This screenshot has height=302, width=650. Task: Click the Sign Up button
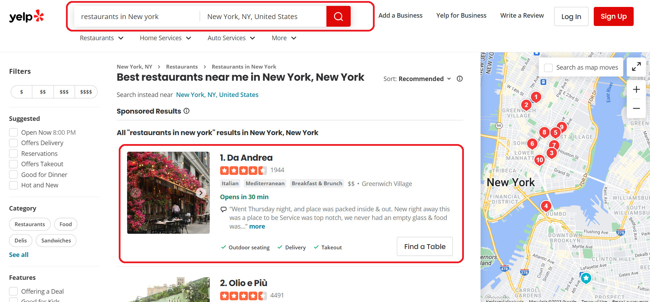pyautogui.click(x=614, y=16)
